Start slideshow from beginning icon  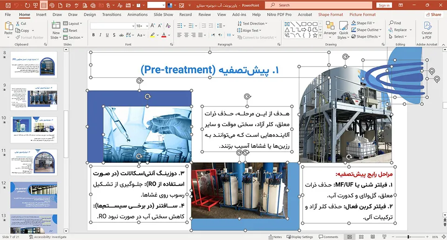tap(36, 5)
